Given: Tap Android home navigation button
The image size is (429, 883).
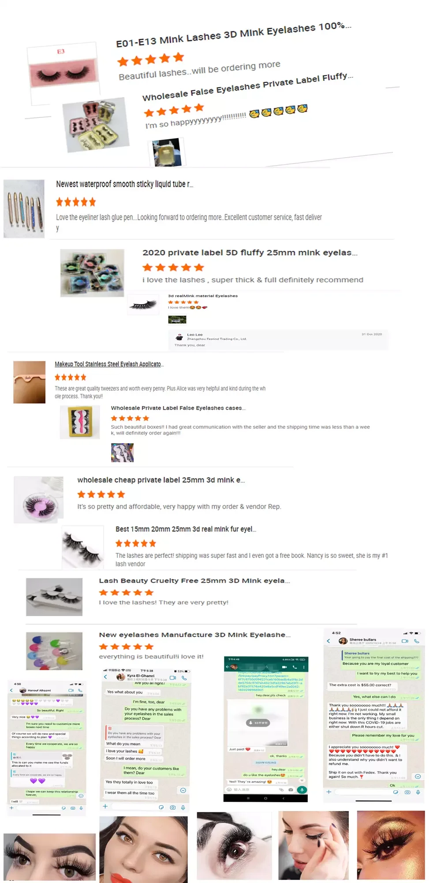Looking at the screenshot, I should pyautogui.click(x=265, y=798).
